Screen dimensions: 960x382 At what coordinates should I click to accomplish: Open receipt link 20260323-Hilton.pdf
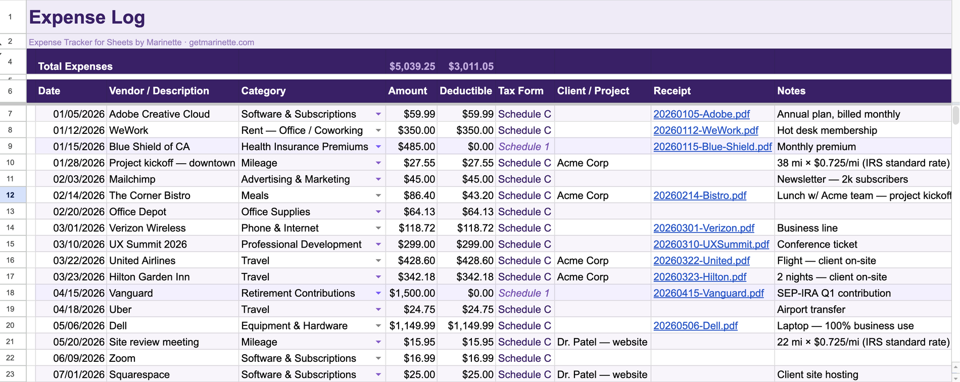click(700, 277)
